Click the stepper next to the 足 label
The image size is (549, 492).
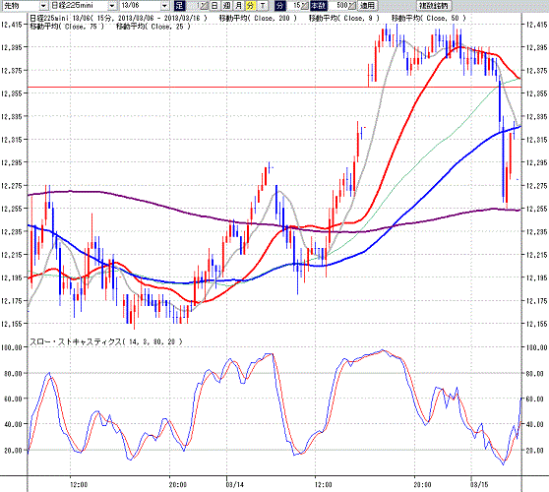[x=204, y=6]
